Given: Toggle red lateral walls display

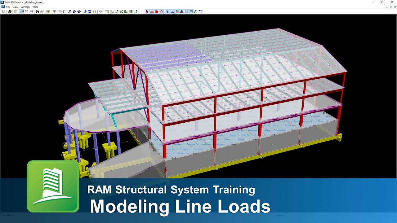Looking at the screenshot, I should [x=157, y=12].
